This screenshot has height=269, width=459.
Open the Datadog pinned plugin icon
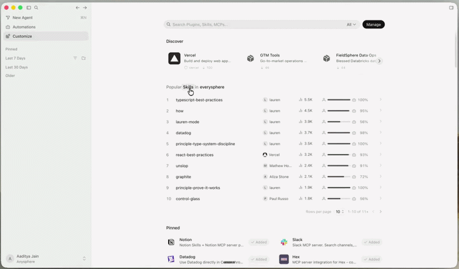click(x=171, y=259)
